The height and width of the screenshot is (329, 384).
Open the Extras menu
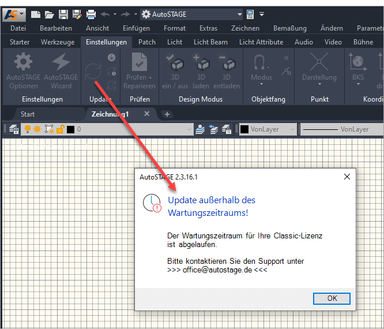[x=208, y=28]
